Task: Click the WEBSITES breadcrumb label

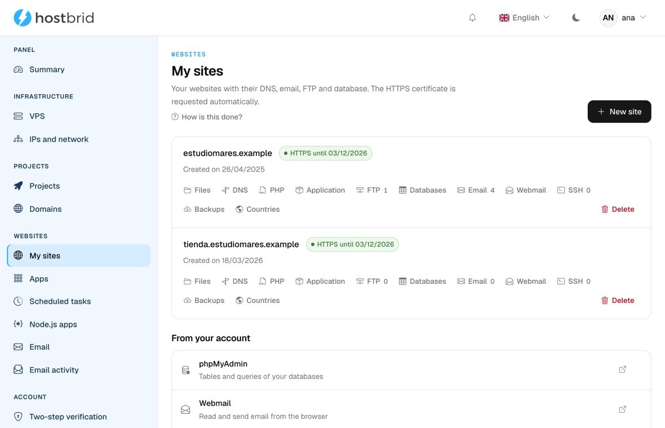Action: click(189, 54)
